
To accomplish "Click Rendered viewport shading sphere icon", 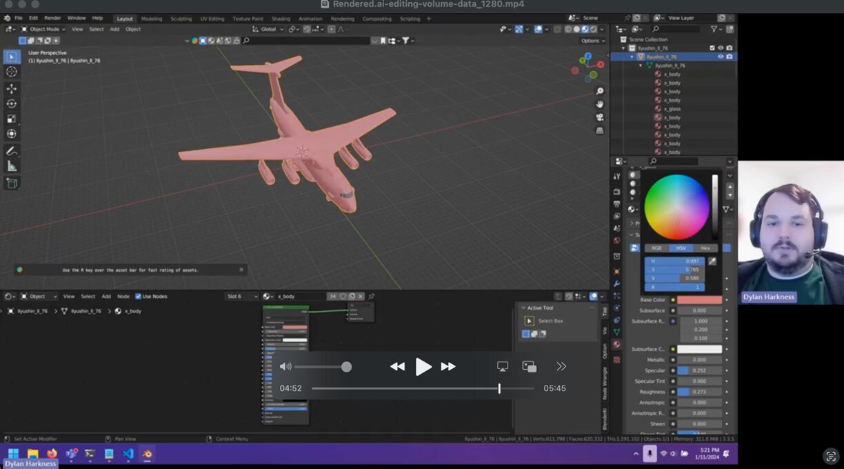I will [593, 29].
